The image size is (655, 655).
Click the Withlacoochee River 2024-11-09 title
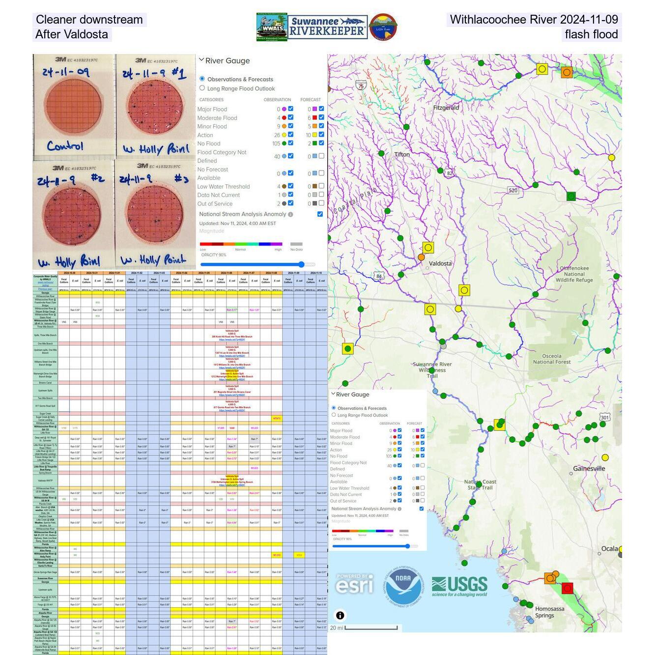coord(534,20)
